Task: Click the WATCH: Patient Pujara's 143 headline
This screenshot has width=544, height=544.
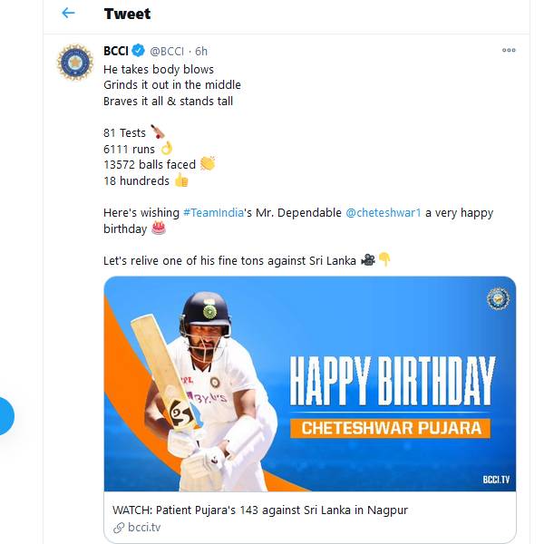Action: click(260, 510)
